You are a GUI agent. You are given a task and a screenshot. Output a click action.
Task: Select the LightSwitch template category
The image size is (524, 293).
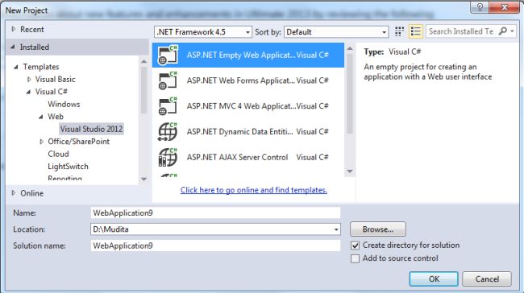coord(68,166)
